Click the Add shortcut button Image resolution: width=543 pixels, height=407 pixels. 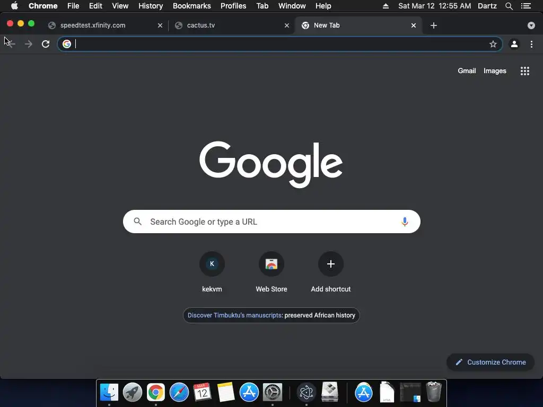(331, 272)
